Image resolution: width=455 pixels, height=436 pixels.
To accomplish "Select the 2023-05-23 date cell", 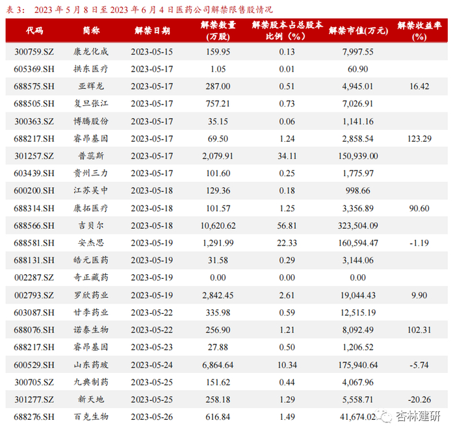I will [151, 347].
